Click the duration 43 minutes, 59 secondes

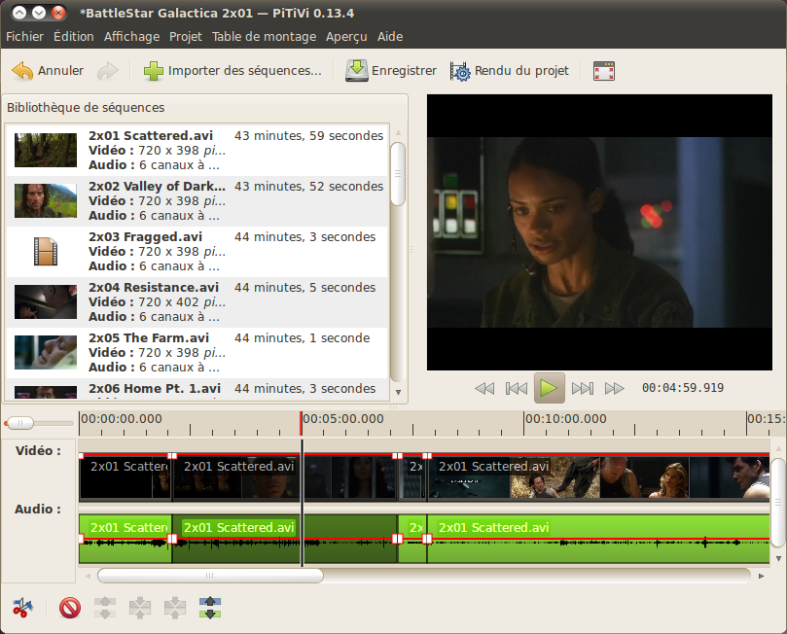[x=308, y=136]
